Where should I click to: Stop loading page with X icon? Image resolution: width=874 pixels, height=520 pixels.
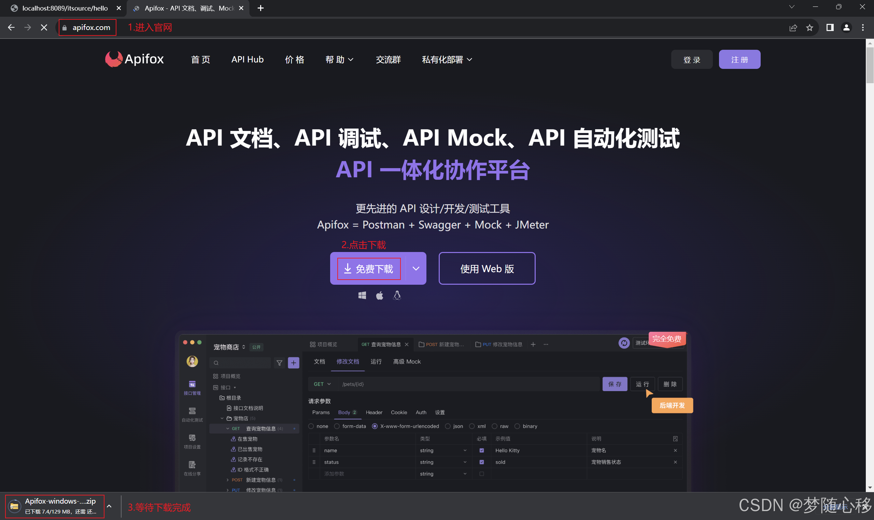point(44,28)
